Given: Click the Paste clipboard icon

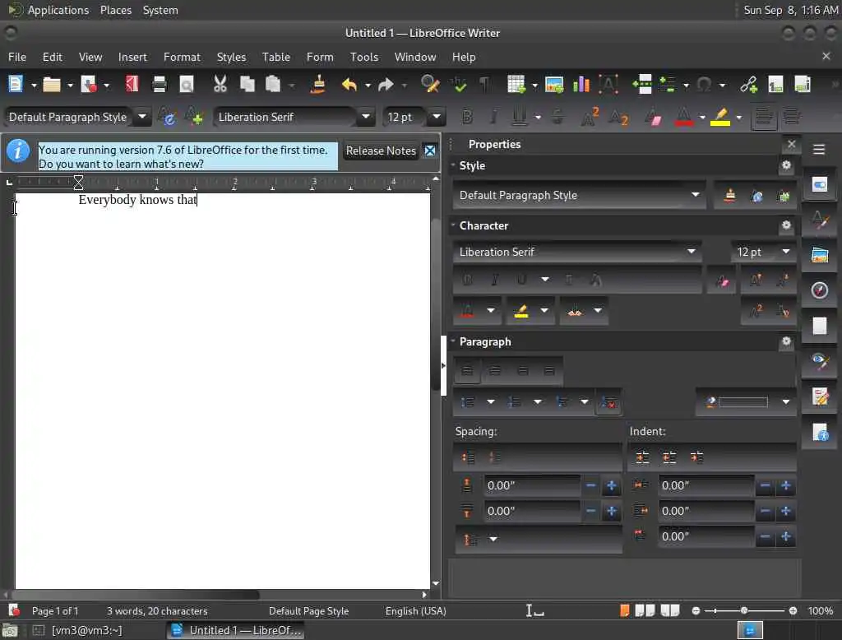Looking at the screenshot, I should (273, 85).
